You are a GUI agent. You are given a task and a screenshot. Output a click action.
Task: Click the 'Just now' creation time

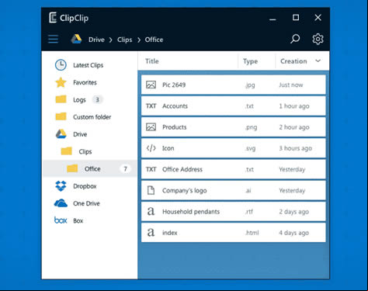tap(291, 85)
